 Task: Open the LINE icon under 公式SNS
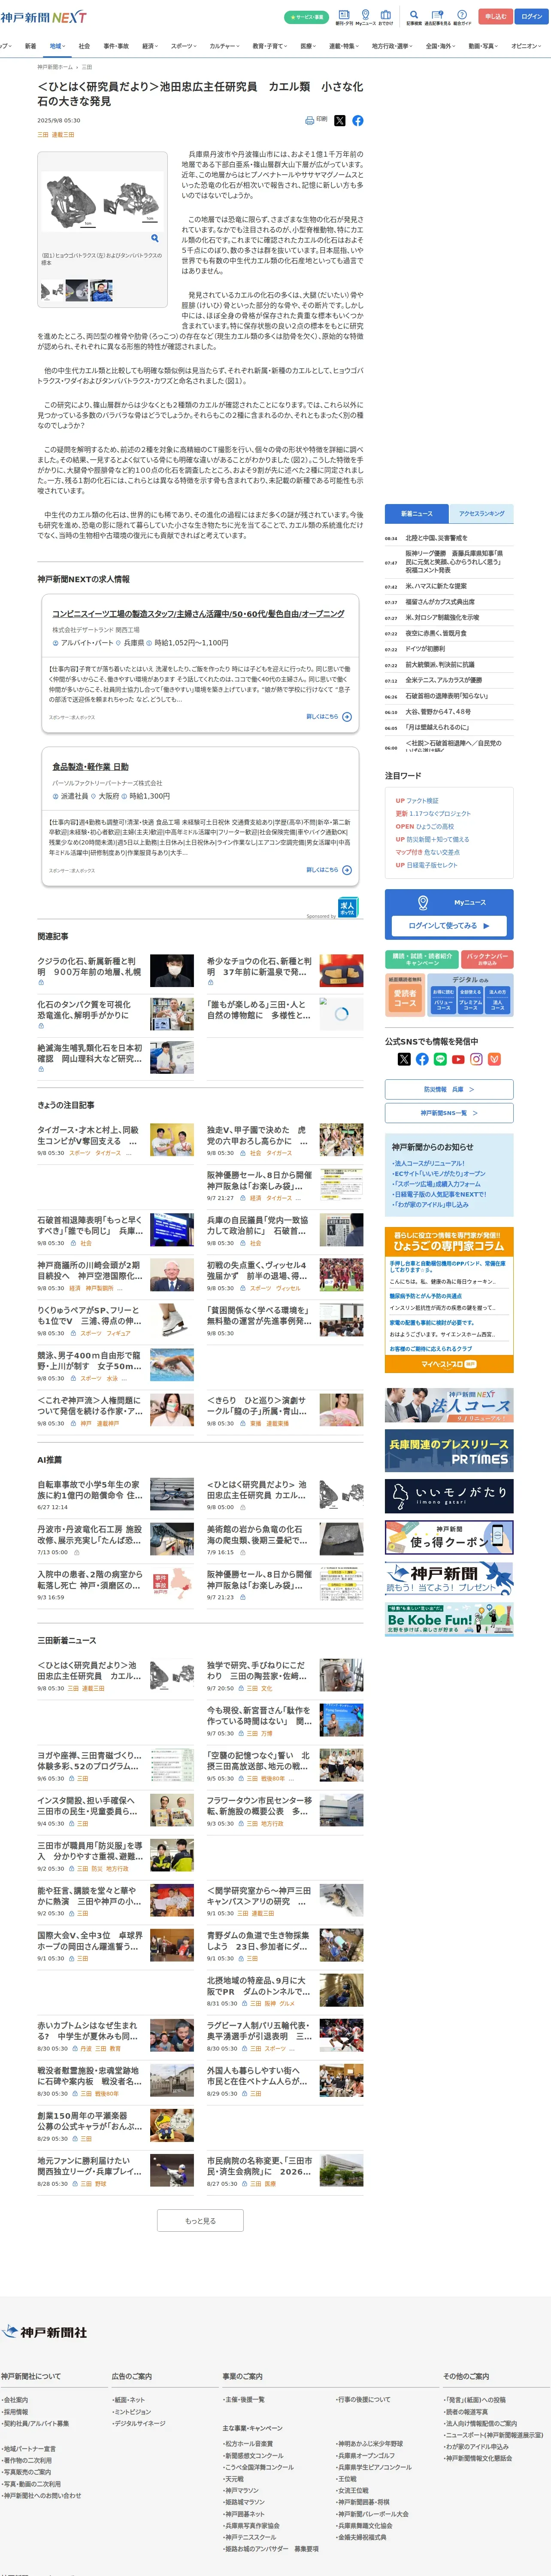pos(440,1059)
